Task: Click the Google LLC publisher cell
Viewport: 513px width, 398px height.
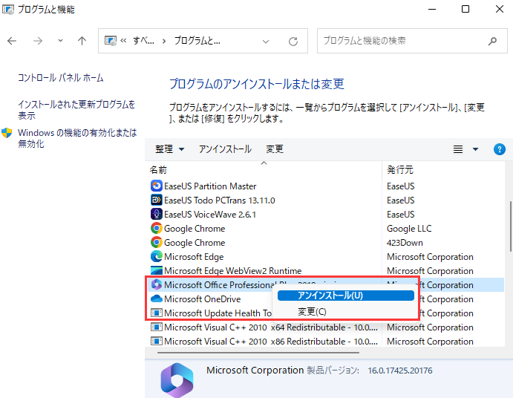Action: tap(409, 229)
